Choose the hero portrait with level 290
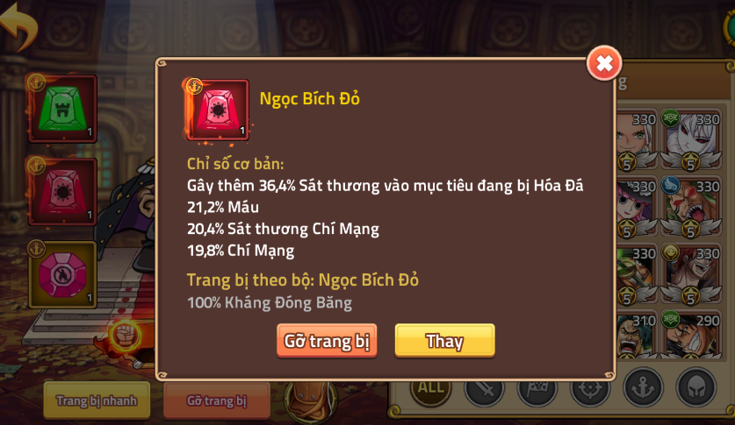Viewport: 735px width, 425px height. tap(691, 334)
